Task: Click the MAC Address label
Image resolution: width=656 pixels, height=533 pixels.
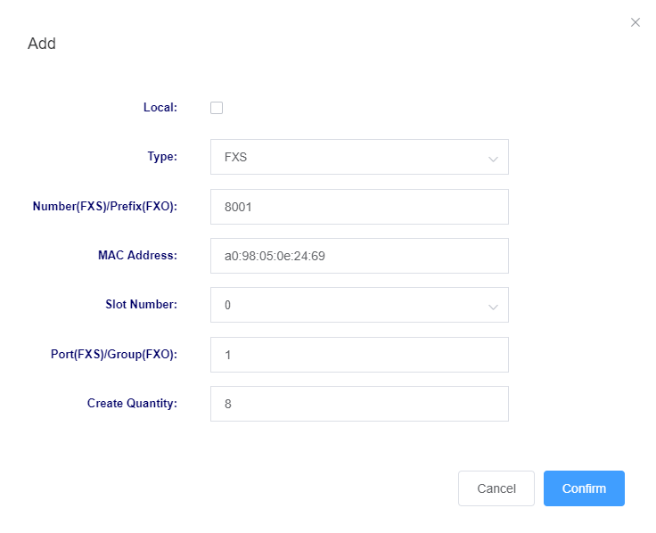Action: (137, 255)
